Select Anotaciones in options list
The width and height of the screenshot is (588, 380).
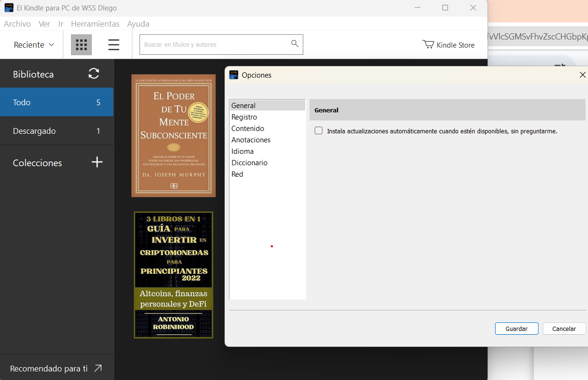[268, 140]
